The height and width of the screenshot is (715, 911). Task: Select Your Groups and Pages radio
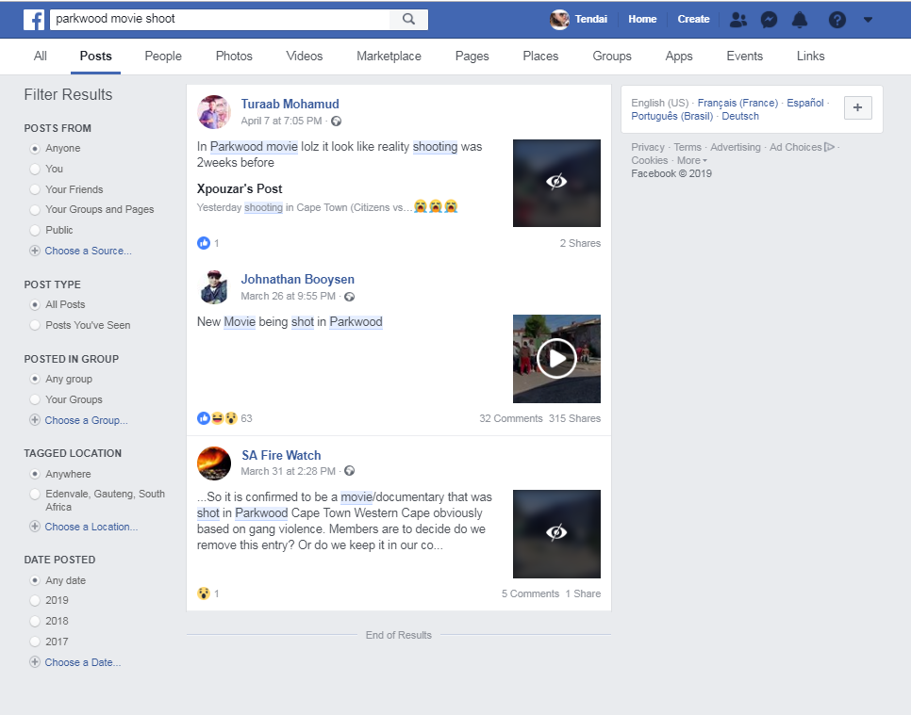(x=35, y=209)
